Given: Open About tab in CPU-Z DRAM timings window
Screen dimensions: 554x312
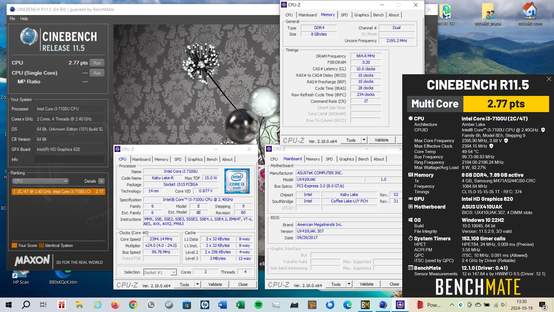Looking at the screenshot, I should pos(394,15).
